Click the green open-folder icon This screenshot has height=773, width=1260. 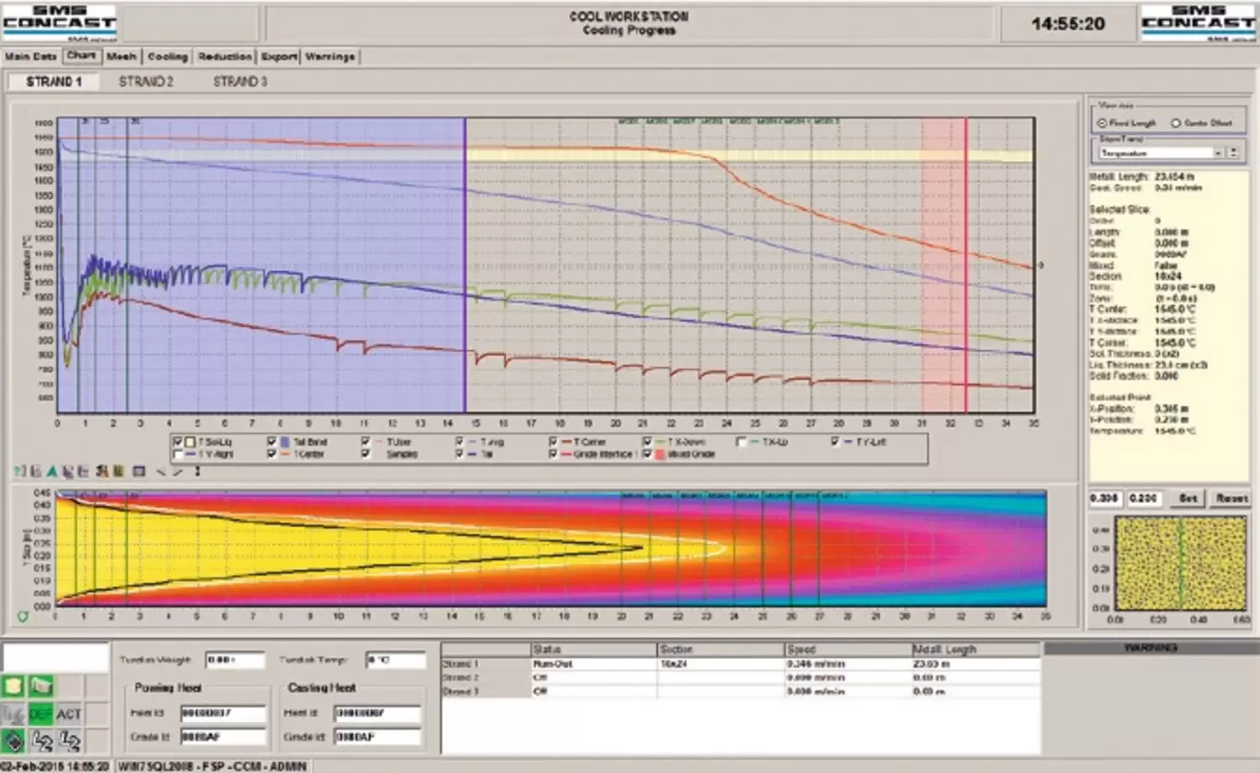point(41,687)
